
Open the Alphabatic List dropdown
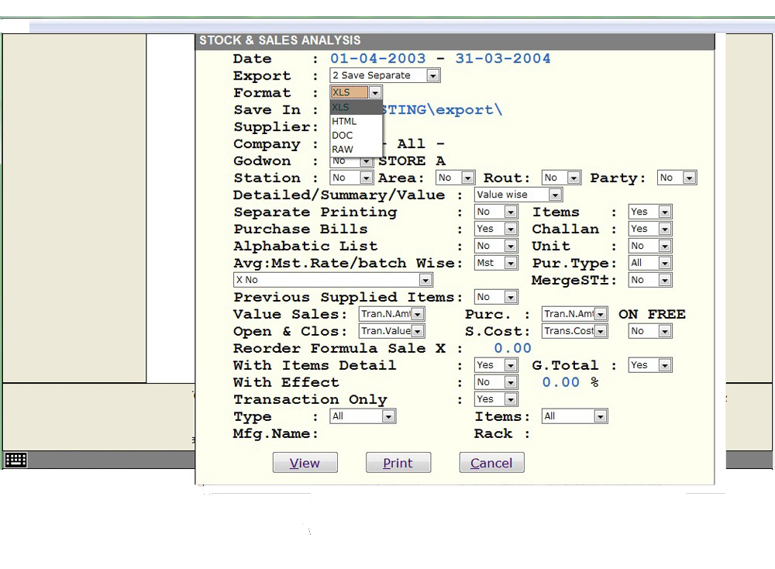click(496, 246)
